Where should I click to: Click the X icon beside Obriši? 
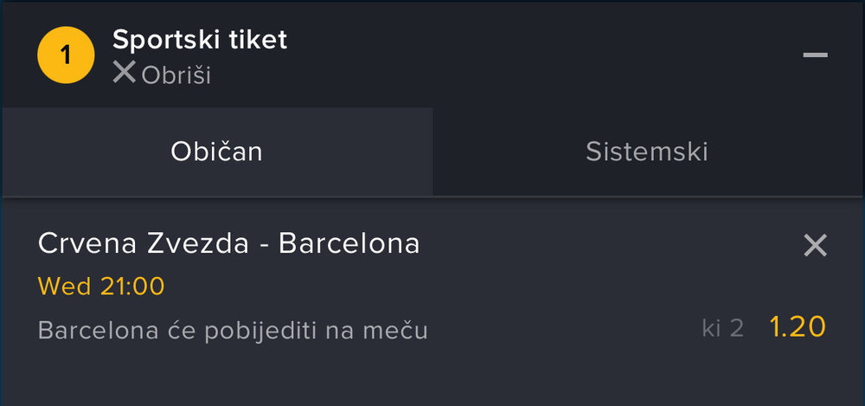[125, 74]
